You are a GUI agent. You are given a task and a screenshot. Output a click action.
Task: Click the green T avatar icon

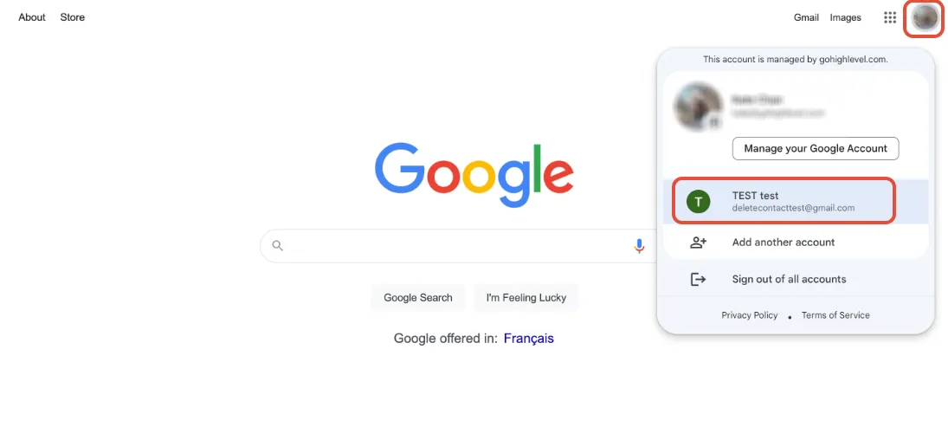coord(698,202)
